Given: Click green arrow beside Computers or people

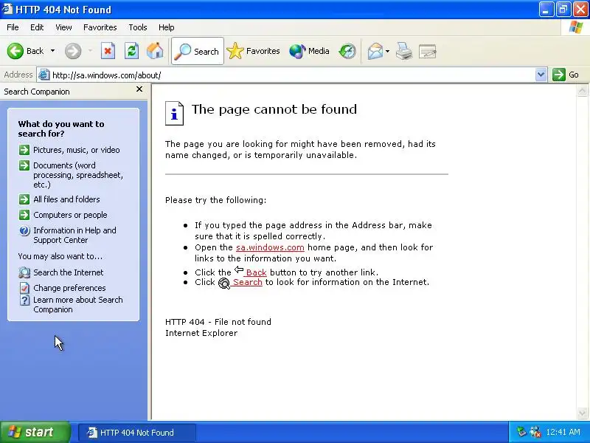Looking at the screenshot, I should pos(24,215).
